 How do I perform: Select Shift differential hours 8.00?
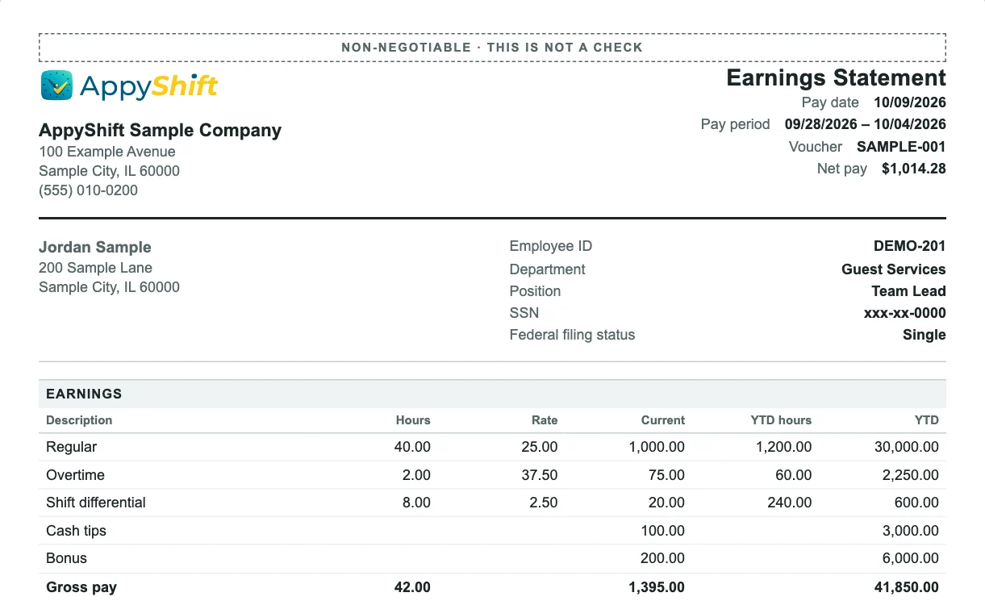pyautogui.click(x=416, y=503)
